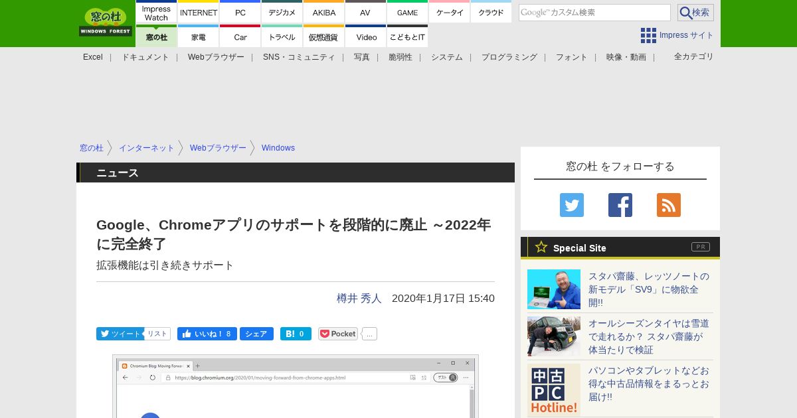
Task: Open the フォント category
Action: [572, 57]
